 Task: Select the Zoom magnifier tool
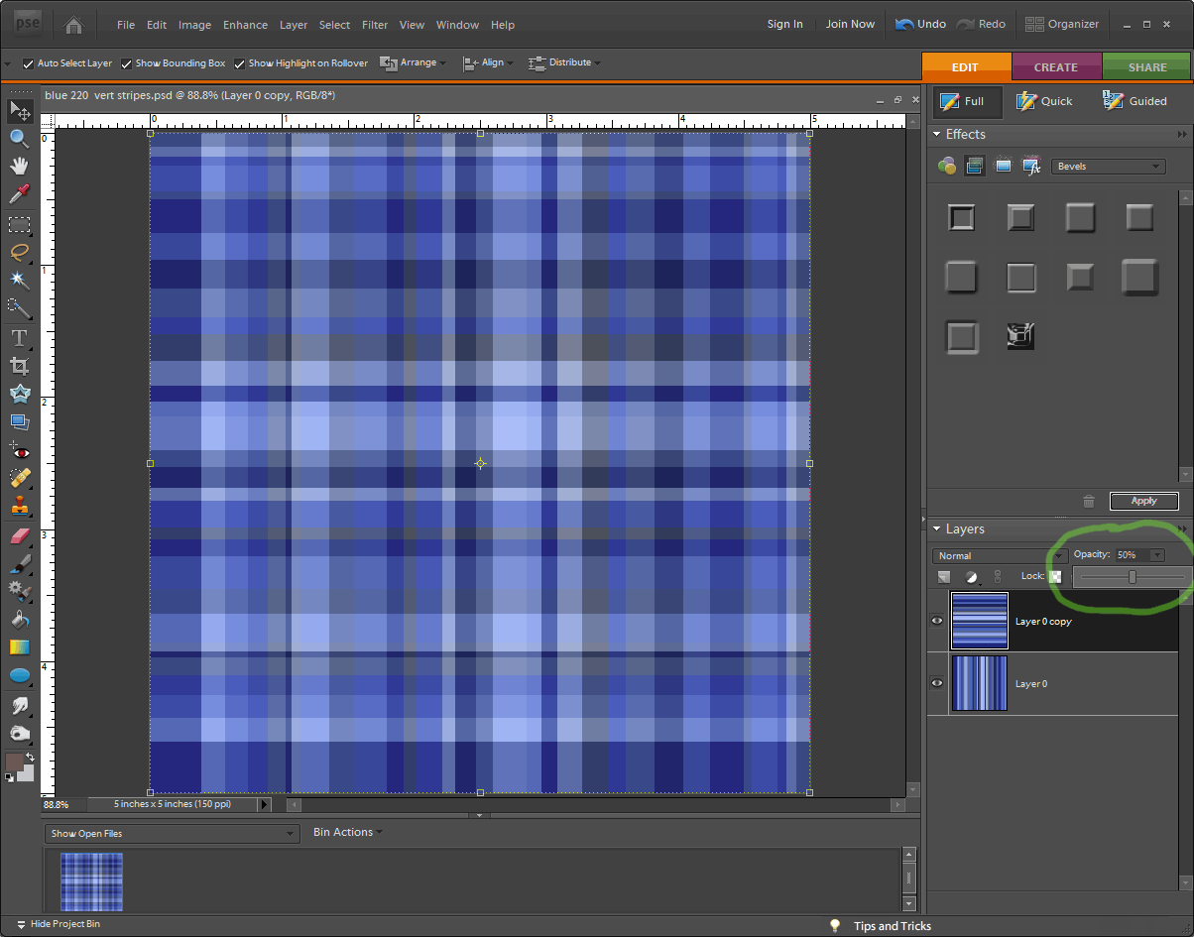19,138
